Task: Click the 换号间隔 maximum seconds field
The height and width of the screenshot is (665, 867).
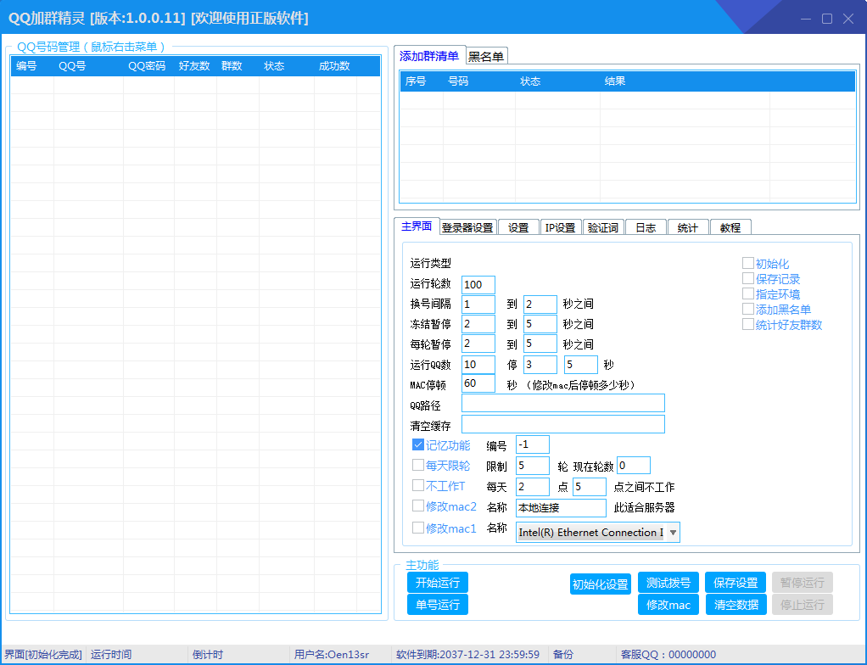Action: 540,304
